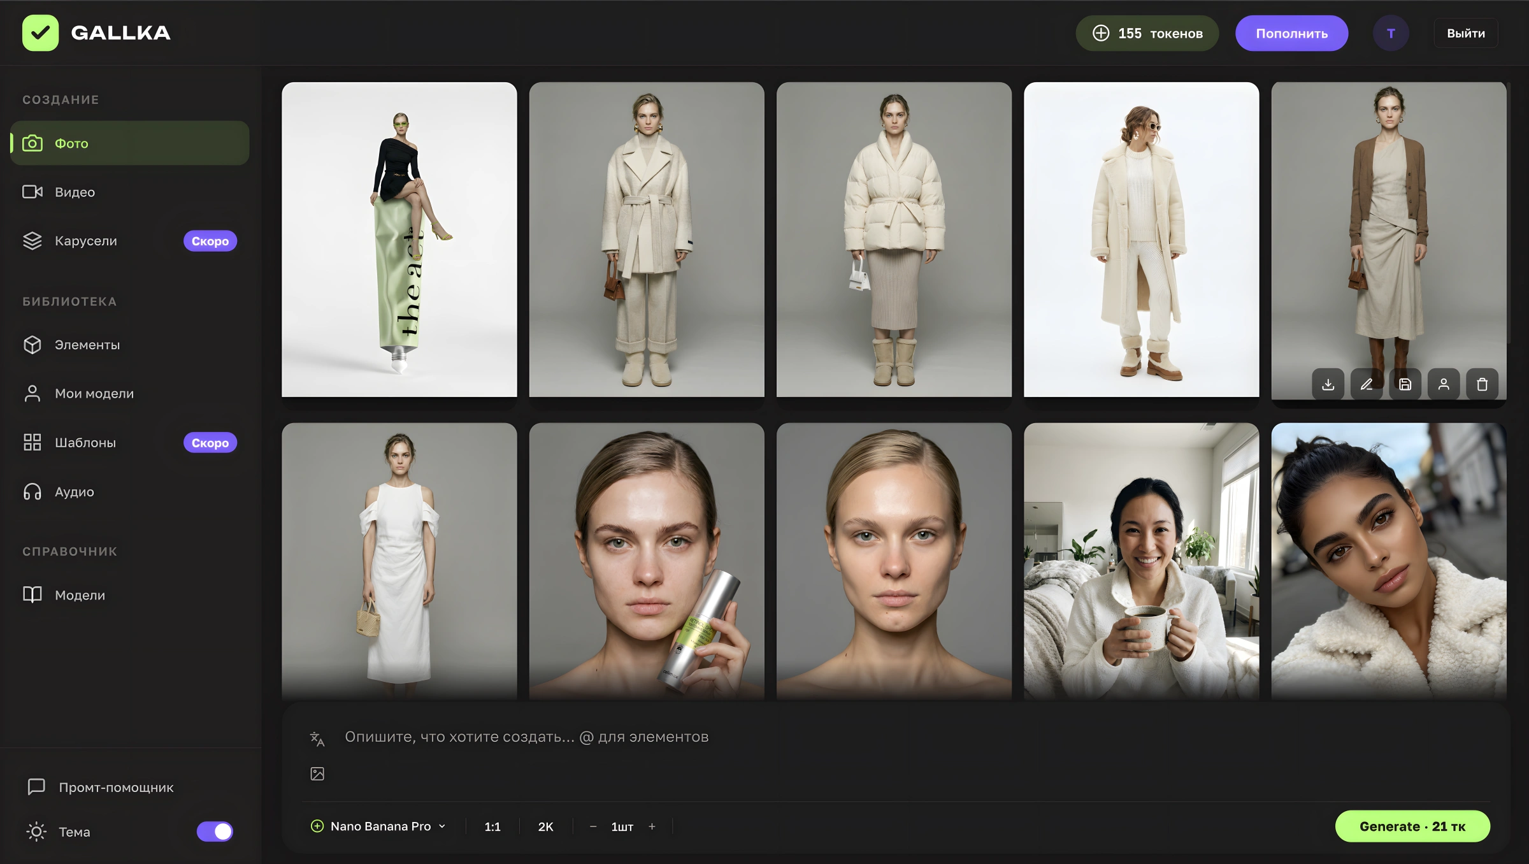Click the attach image icon below prompt
Image resolution: width=1529 pixels, height=864 pixels.
tap(317, 774)
